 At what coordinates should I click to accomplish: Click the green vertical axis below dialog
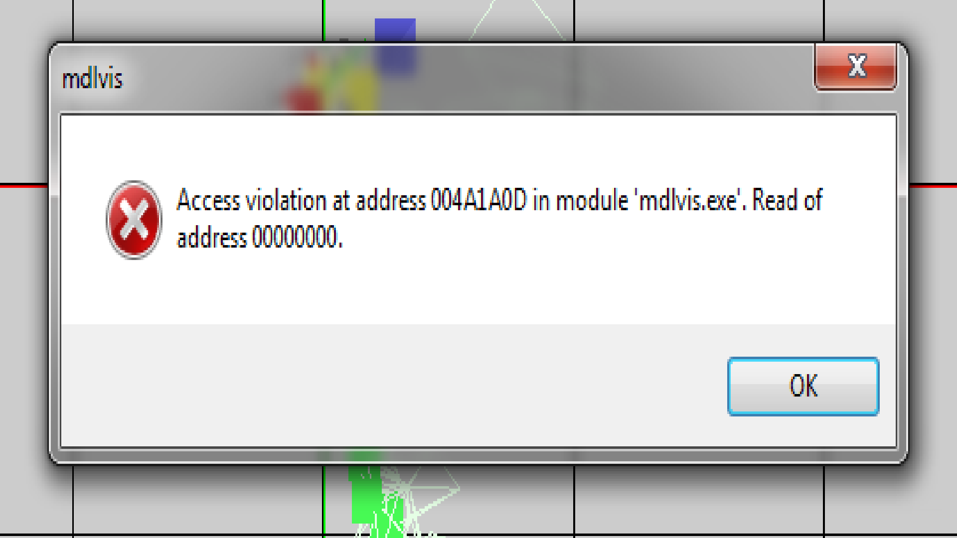pyautogui.click(x=323, y=501)
